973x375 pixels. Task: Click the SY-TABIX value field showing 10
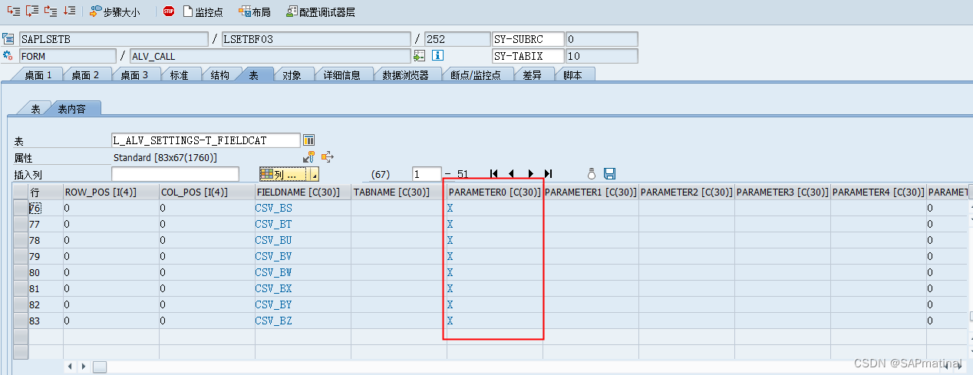[602, 56]
